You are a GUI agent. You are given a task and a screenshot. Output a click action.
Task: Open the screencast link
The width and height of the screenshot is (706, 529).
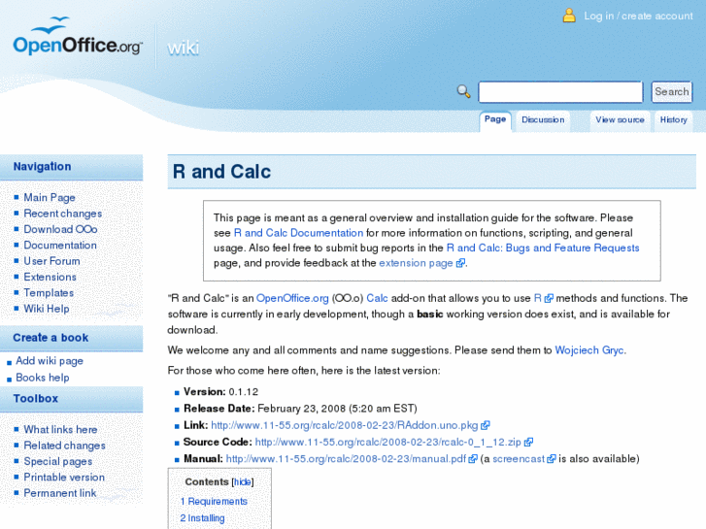tap(519, 459)
